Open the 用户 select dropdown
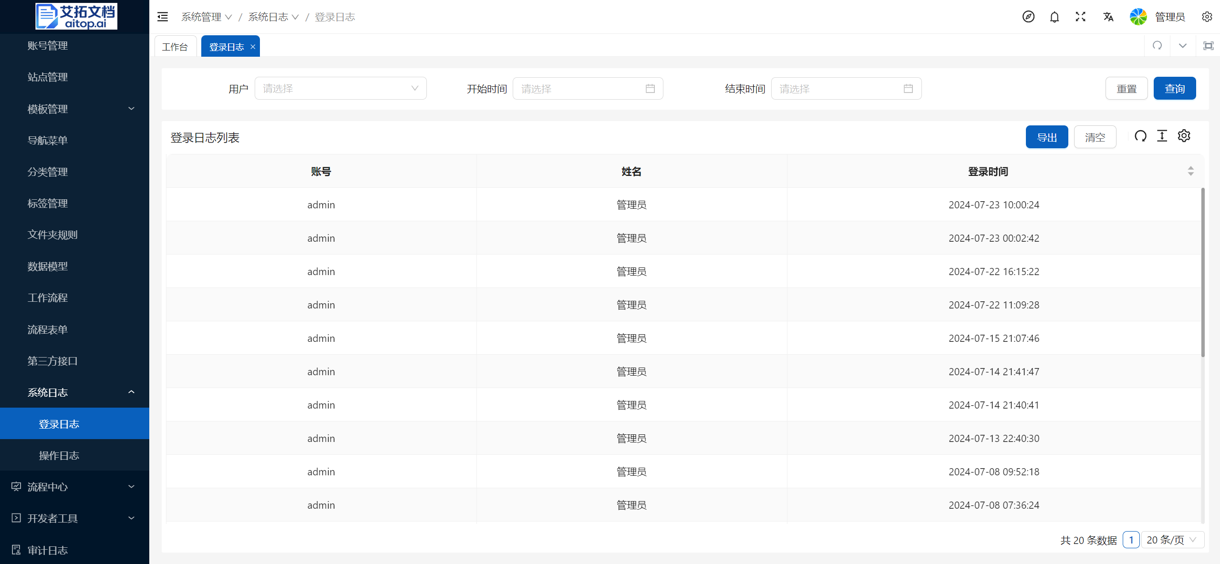Viewport: 1220px width, 564px height. click(x=340, y=89)
